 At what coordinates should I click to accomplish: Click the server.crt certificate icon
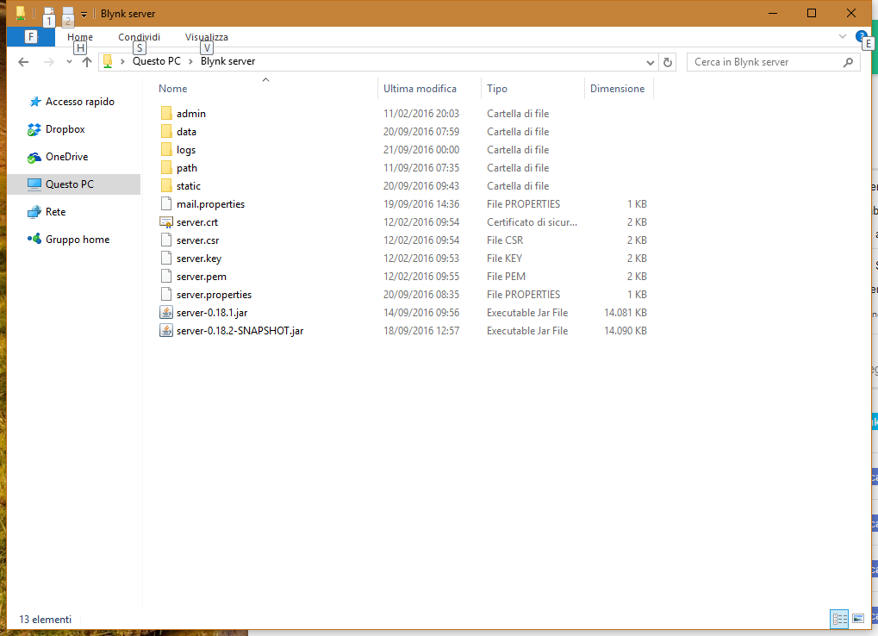(166, 222)
